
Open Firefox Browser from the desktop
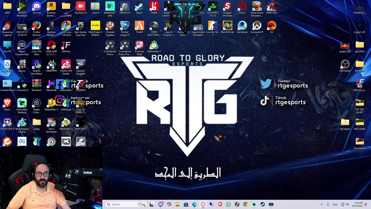pos(37,28)
